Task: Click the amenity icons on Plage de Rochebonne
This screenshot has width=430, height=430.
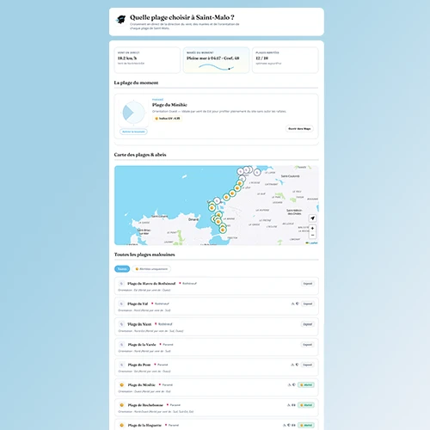Action: (292, 405)
